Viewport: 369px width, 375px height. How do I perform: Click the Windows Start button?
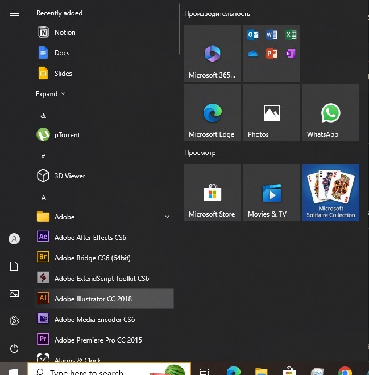point(14,369)
